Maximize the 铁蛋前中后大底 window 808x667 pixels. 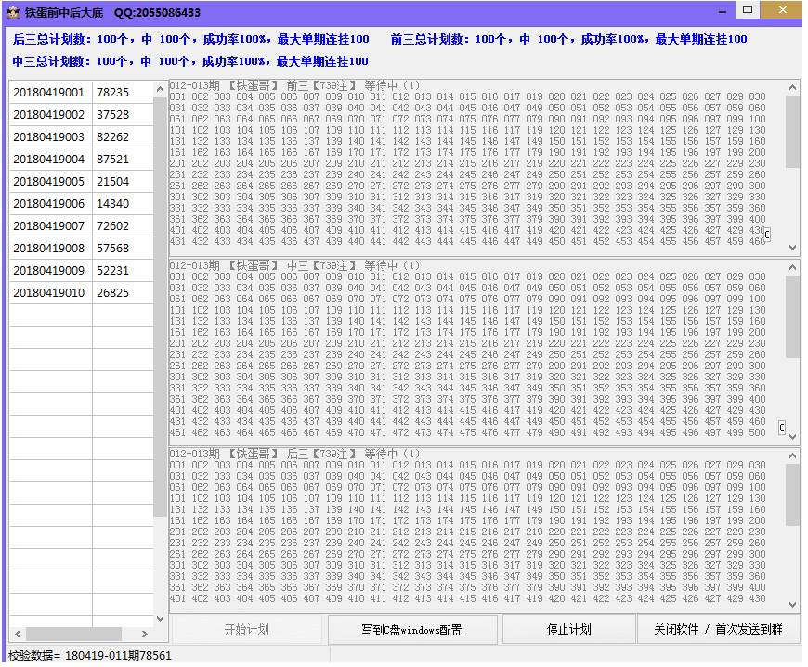(x=745, y=10)
